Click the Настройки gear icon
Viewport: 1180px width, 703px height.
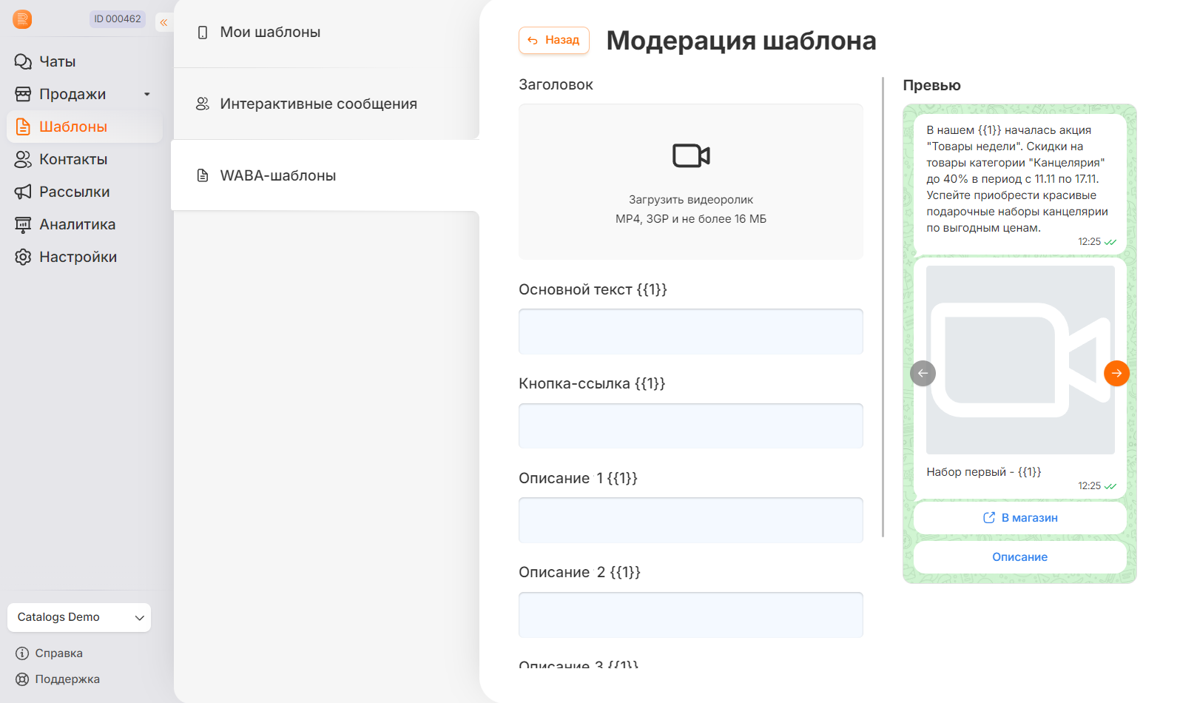click(x=23, y=257)
